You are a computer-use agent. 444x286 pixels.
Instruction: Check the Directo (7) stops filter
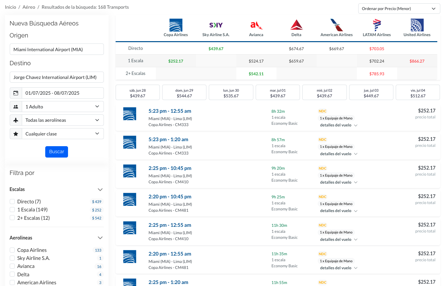[x=12, y=201]
